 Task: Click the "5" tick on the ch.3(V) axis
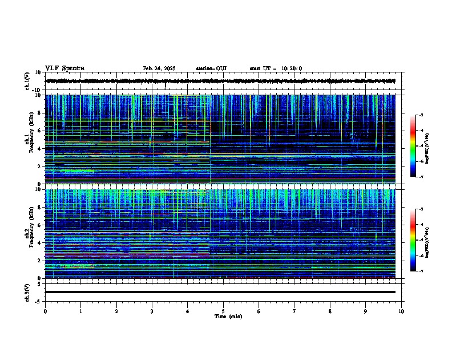(x=39, y=284)
